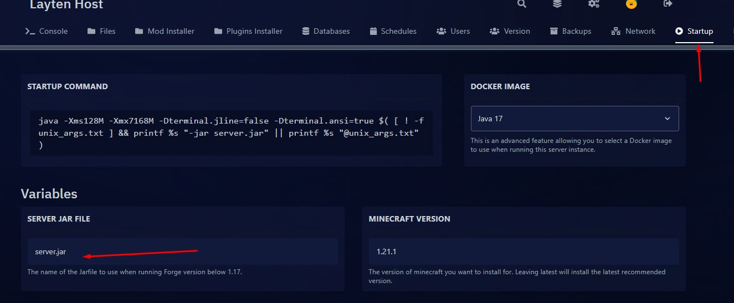Click the Minecraft version description text
Viewport: 734px width, 303px height.
(x=517, y=276)
